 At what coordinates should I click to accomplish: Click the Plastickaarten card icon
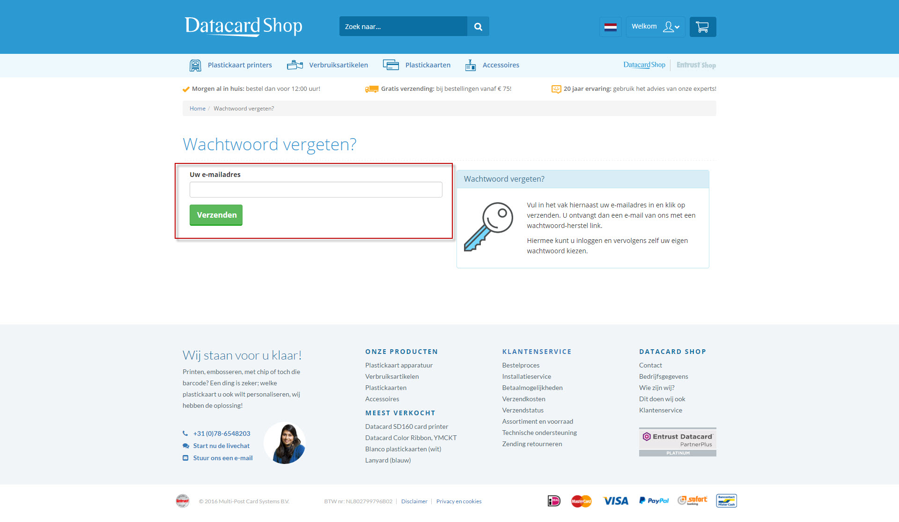coord(391,65)
